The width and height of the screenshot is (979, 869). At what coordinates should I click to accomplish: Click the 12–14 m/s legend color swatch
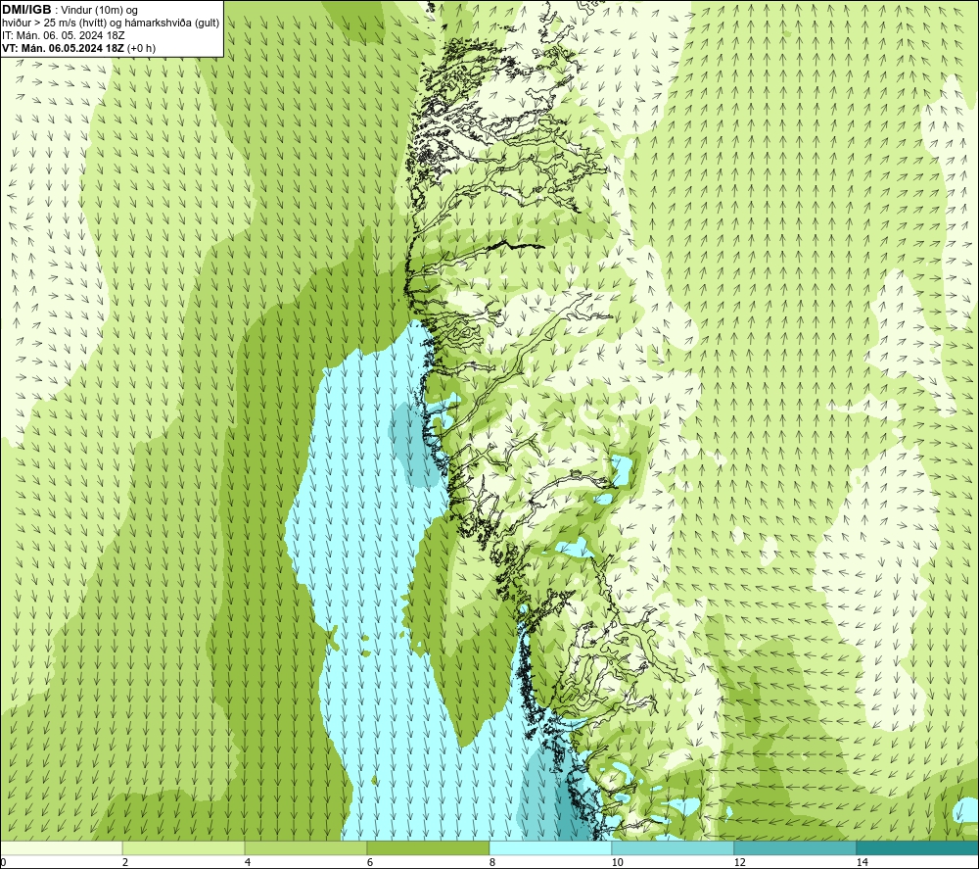[795, 847]
